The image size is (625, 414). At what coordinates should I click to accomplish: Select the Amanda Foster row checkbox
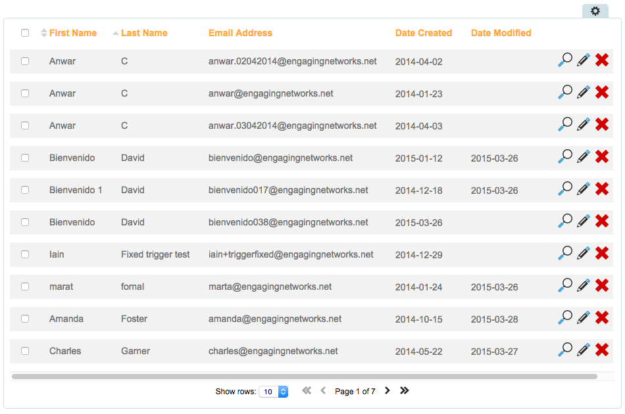click(x=25, y=319)
